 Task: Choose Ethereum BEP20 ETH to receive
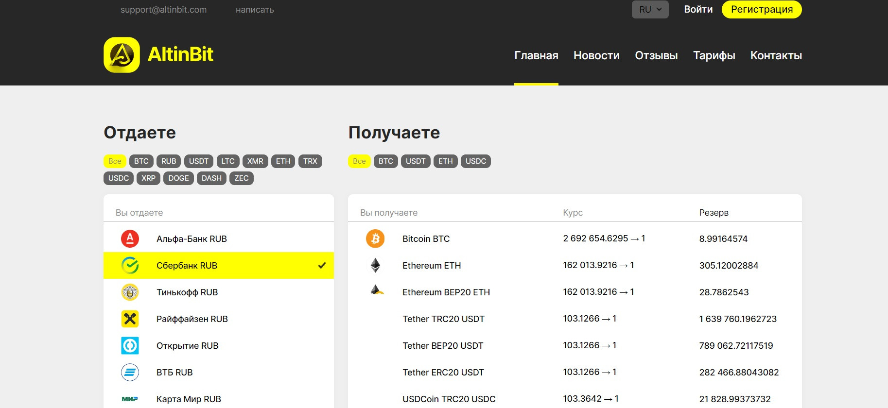coord(575,292)
